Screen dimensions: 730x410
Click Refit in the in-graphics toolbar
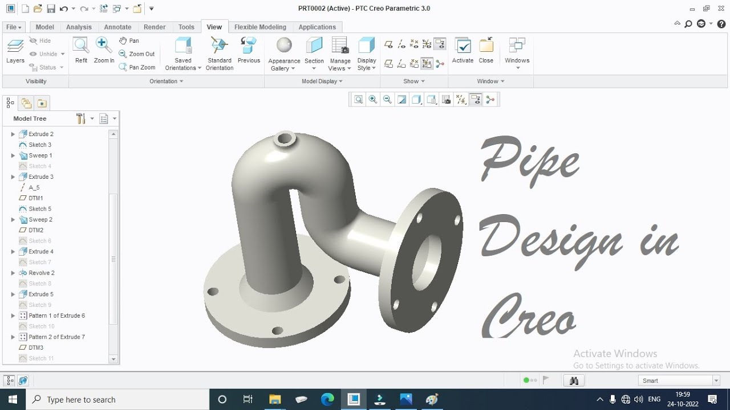[358, 100]
